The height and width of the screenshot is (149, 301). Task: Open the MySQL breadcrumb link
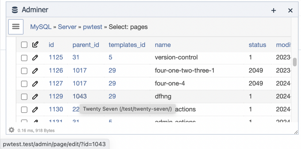tap(41, 27)
